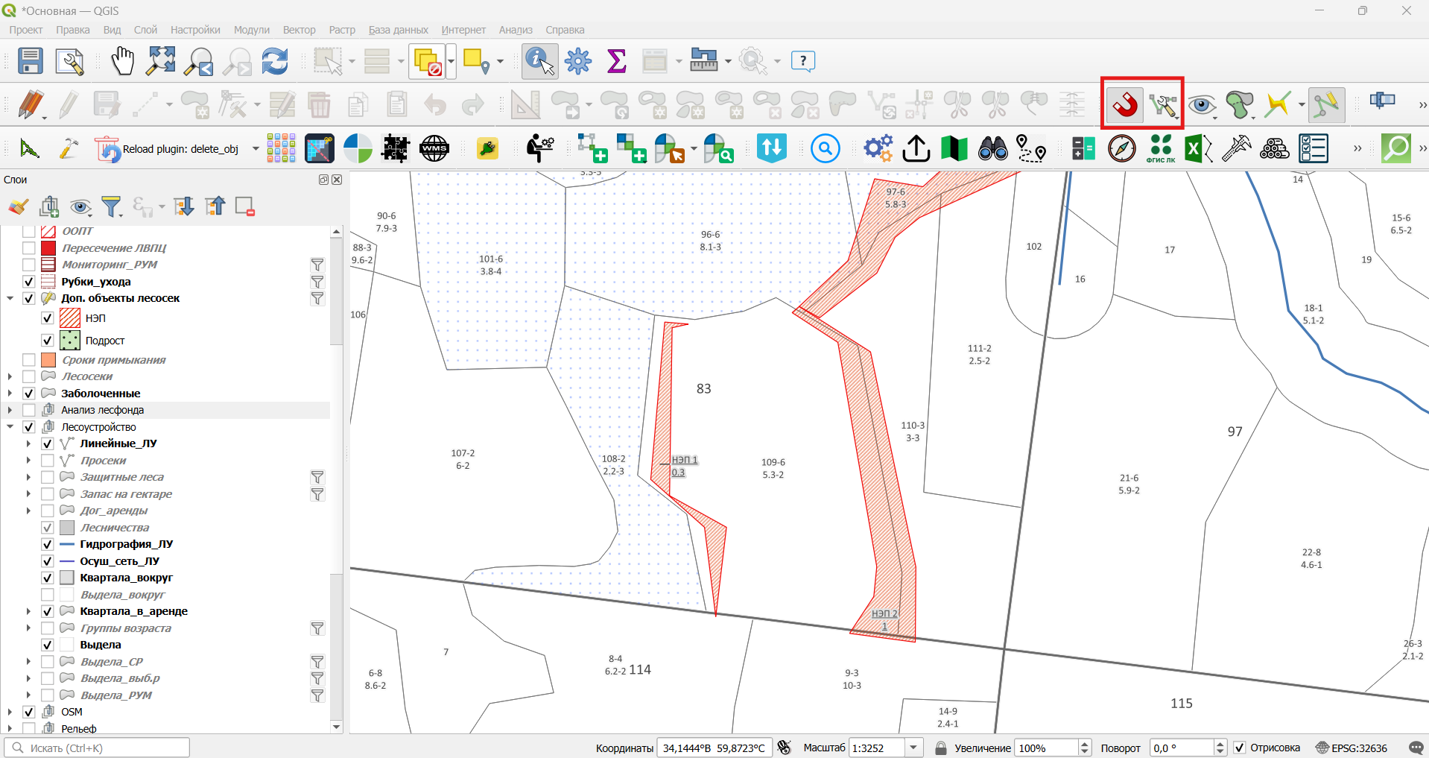Uncheck the Рубки_ухода layer checkbox
This screenshot has width=1429, height=758.
click(29, 282)
